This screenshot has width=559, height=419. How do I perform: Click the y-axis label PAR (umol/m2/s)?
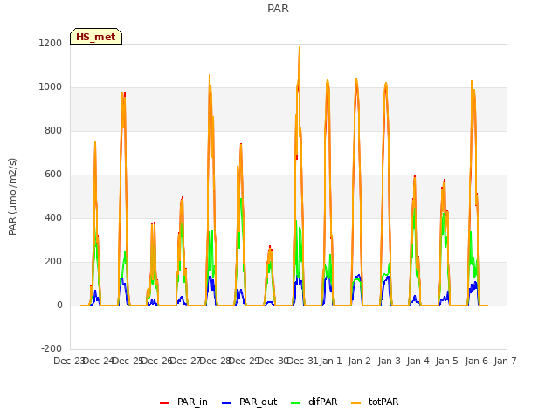[x=12, y=196]
